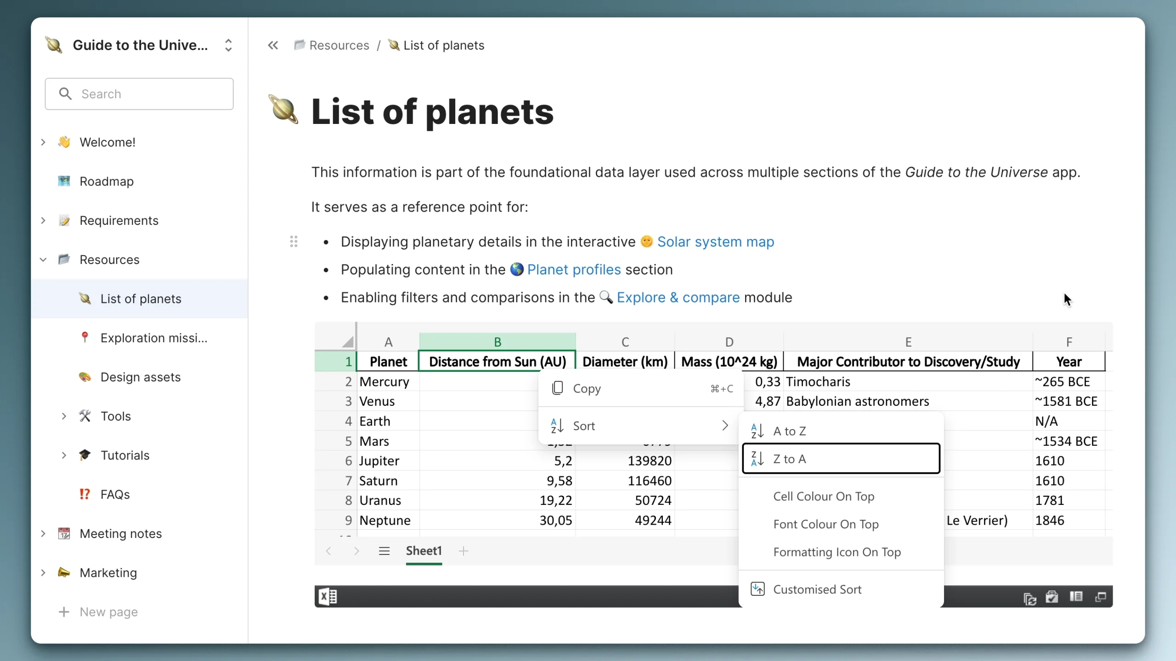Expand the Meeting notes section

[x=43, y=533]
